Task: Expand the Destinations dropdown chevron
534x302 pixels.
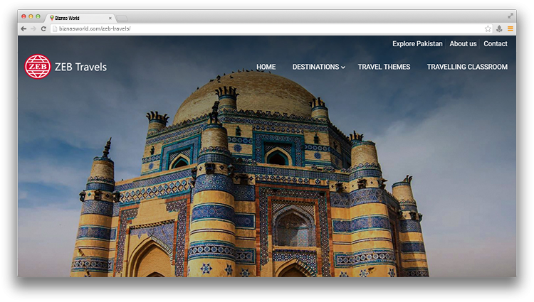Action: coord(343,68)
